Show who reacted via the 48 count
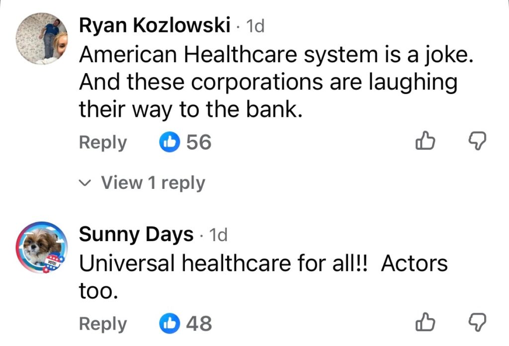The height and width of the screenshot is (346, 509). coord(199,324)
